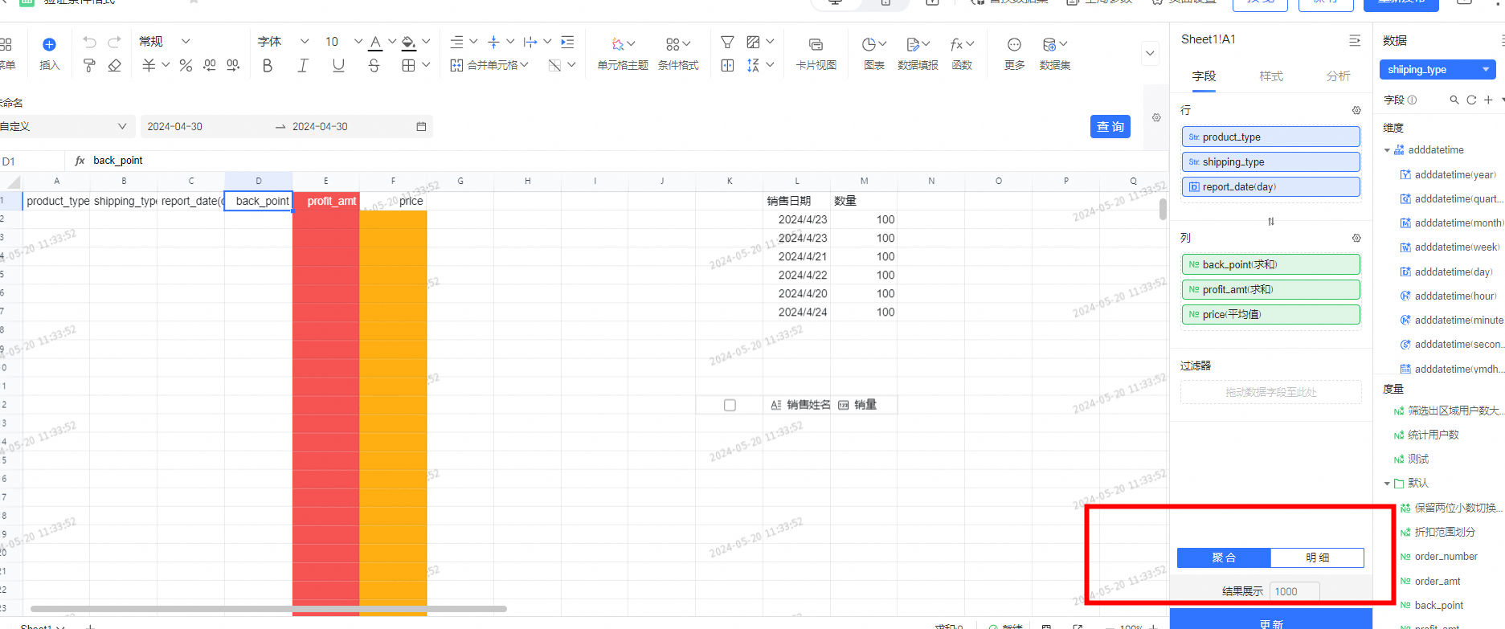Open the 卡片视图 card view

[x=816, y=53]
